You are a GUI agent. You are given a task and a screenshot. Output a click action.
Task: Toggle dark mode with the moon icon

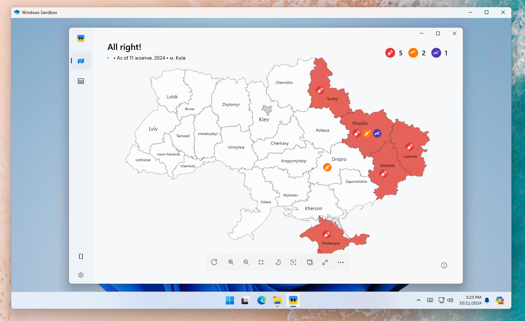pyautogui.click(x=278, y=262)
